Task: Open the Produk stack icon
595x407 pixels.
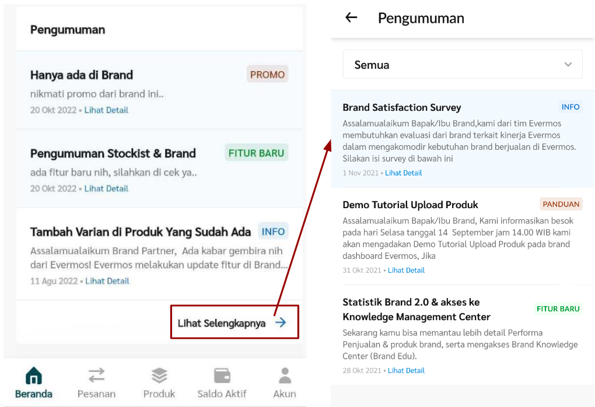Action: pyautogui.click(x=159, y=376)
